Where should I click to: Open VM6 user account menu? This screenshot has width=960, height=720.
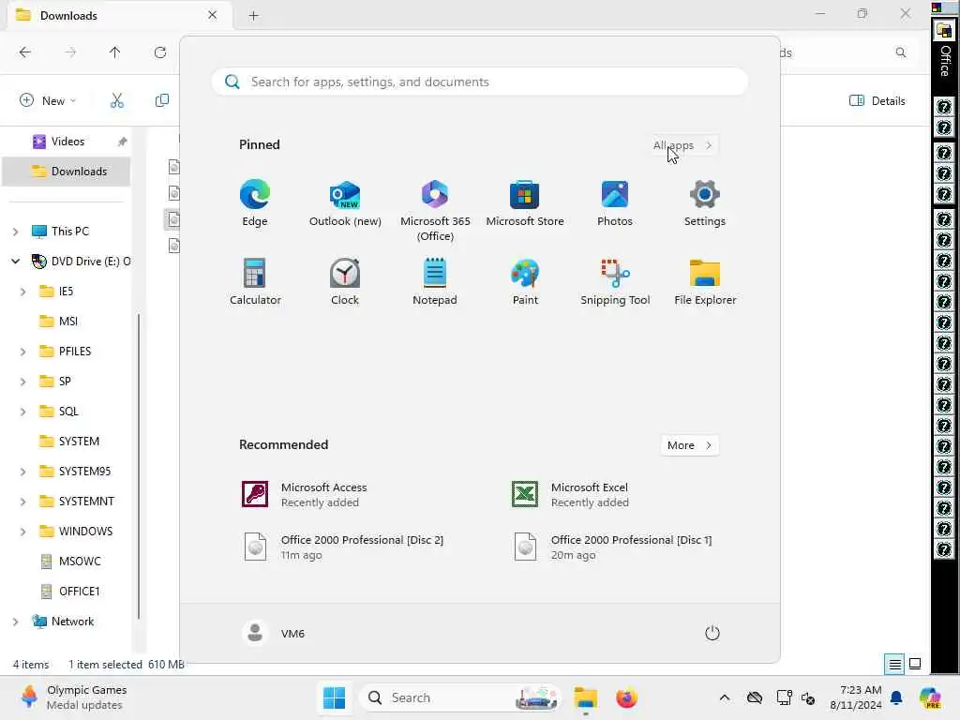click(x=274, y=633)
